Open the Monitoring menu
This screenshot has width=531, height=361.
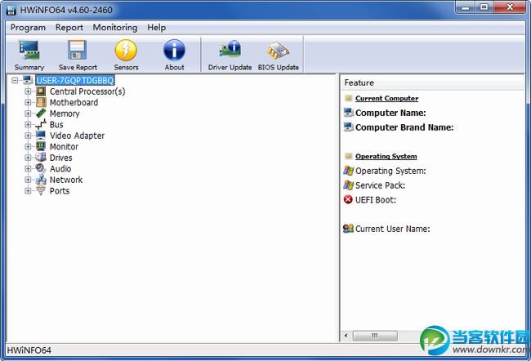click(115, 28)
